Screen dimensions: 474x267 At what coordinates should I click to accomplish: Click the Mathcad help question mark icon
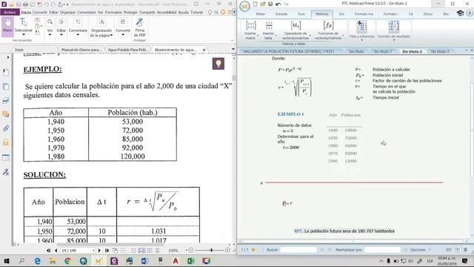[470, 13]
